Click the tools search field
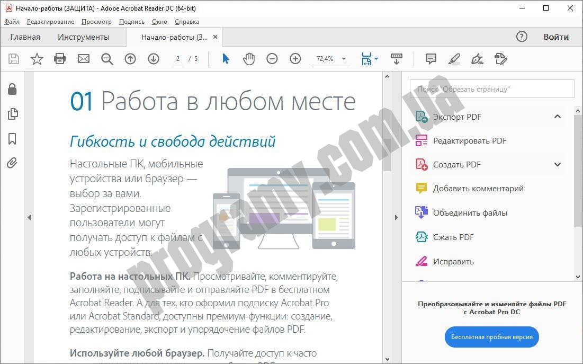 click(492, 89)
